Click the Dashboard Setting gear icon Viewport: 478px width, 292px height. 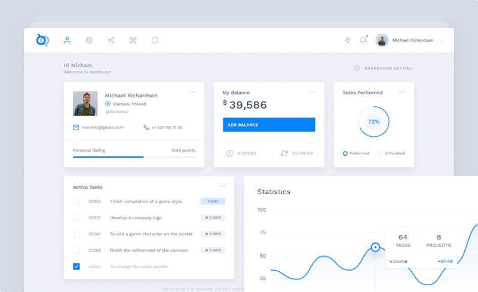[356, 68]
